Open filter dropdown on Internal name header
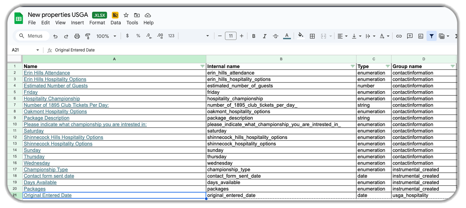The image size is (466, 208). coord(353,67)
